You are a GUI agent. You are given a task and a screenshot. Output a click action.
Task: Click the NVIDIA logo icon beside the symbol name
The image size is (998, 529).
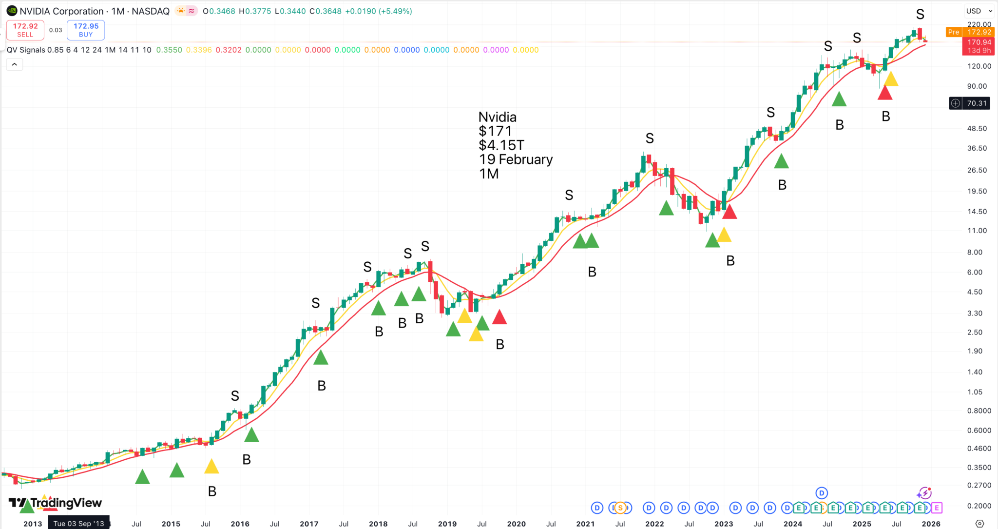pos(12,11)
